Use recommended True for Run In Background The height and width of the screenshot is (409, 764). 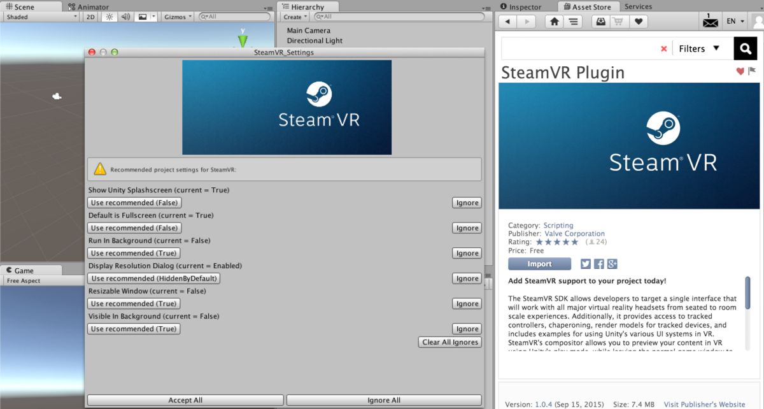pyautogui.click(x=134, y=253)
